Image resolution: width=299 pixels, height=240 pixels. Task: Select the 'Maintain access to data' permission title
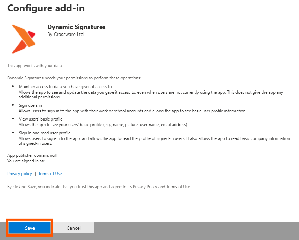[65, 86]
